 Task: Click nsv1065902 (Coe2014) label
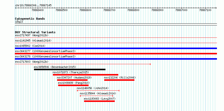click(30, 46)
